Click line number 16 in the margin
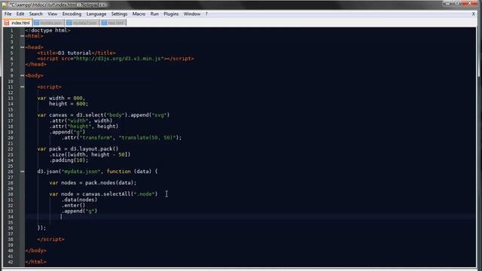Viewport: 482px width, 271px height. tap(11, 115)
